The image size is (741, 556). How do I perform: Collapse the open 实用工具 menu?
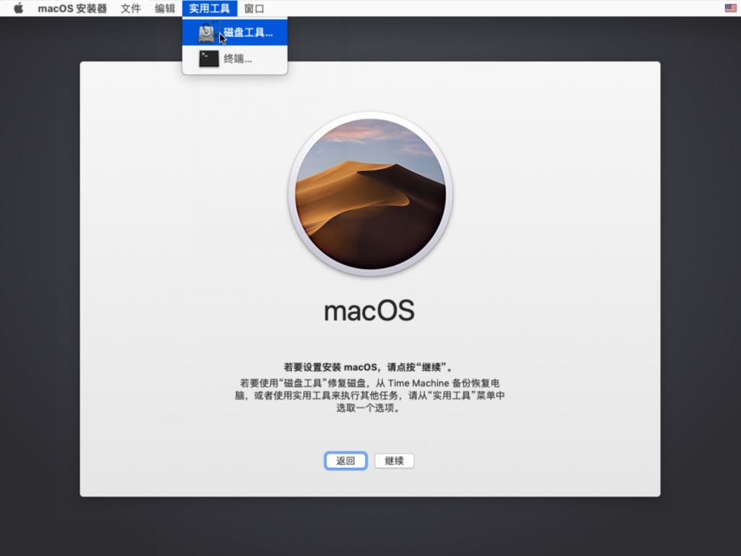209,8
